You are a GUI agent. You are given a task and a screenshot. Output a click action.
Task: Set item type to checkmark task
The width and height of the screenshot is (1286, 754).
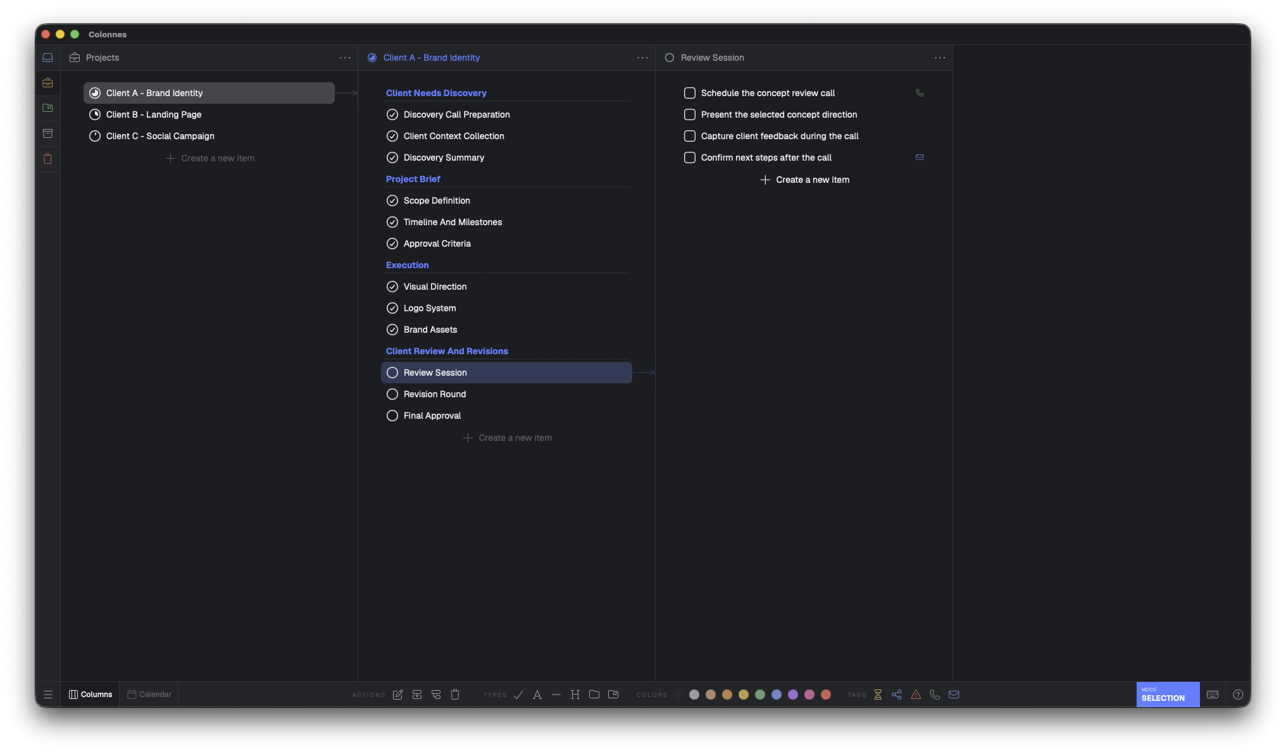pyautogui.click(x=518, y=695)
